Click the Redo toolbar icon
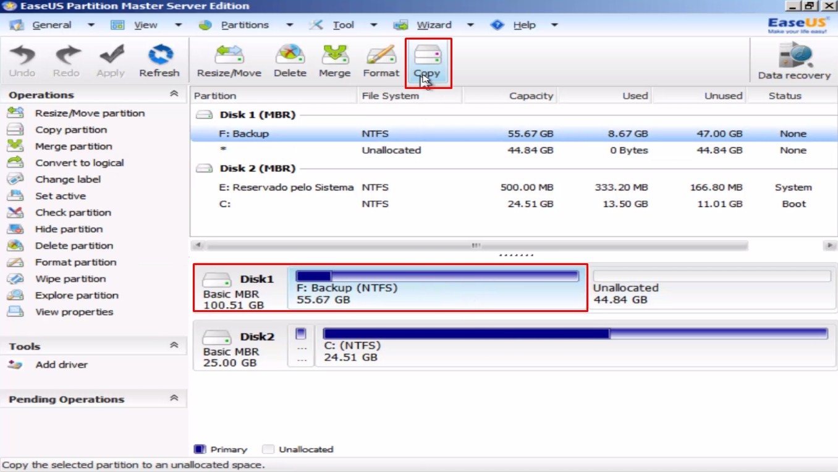 point(66,61)
